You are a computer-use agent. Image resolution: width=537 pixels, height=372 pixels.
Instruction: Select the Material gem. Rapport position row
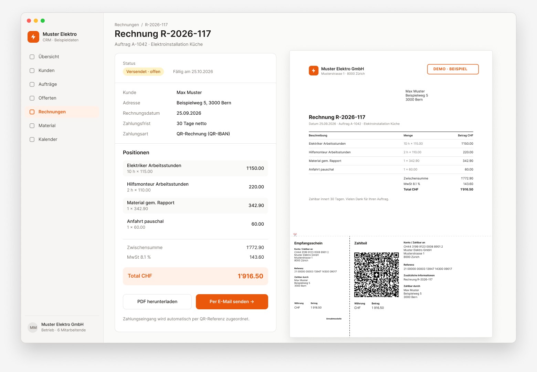[x=196, y=206]
